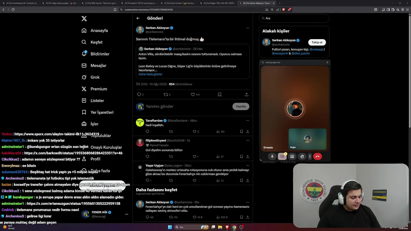Screen dimensions: 411x231
Task: Open the Windows Start menu
Action: [x=170, y=227]
